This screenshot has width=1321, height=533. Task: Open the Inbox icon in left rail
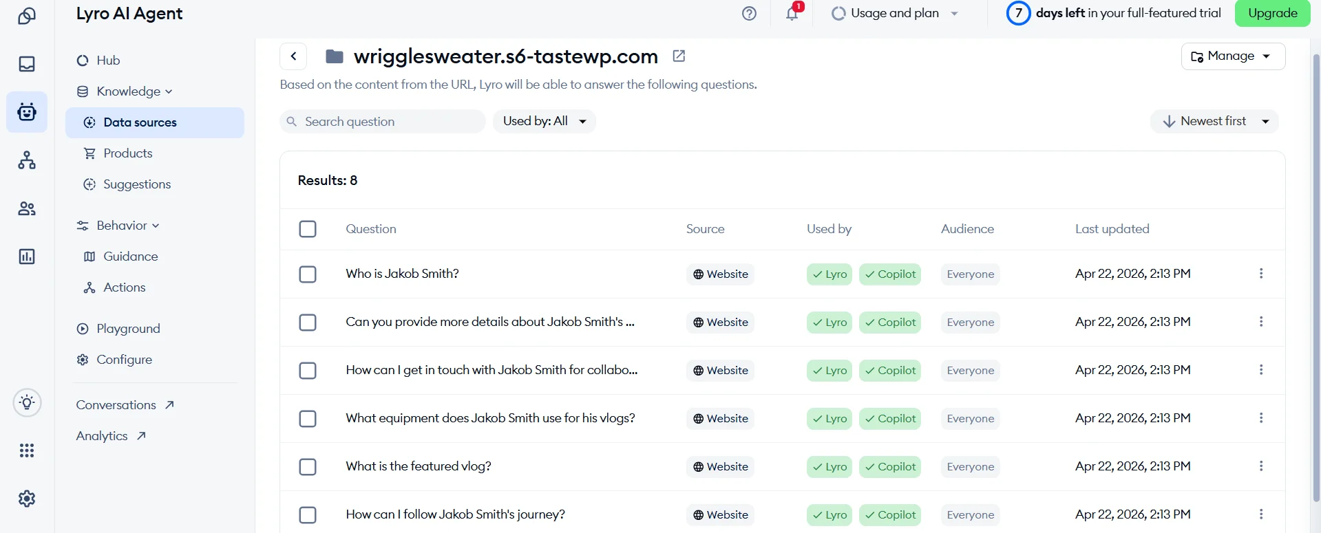(27, 64)
